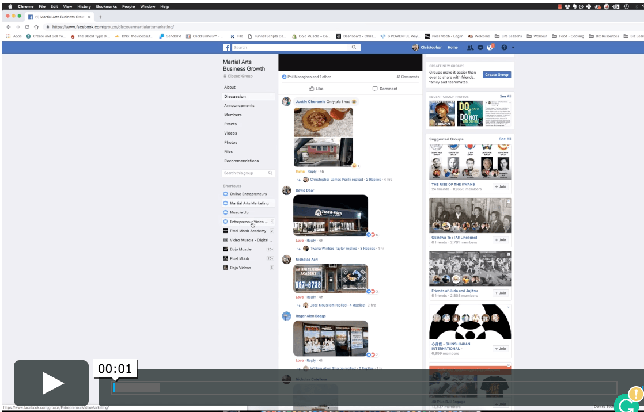The image size is (644, 412).
Task: Click the Search this group field
Action: [245, 173]
